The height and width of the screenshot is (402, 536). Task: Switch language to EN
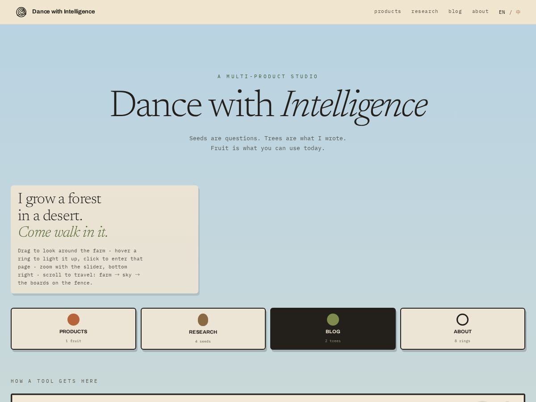coord(502,12)
